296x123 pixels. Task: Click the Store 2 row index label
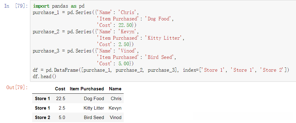click(x=42, y=118)
